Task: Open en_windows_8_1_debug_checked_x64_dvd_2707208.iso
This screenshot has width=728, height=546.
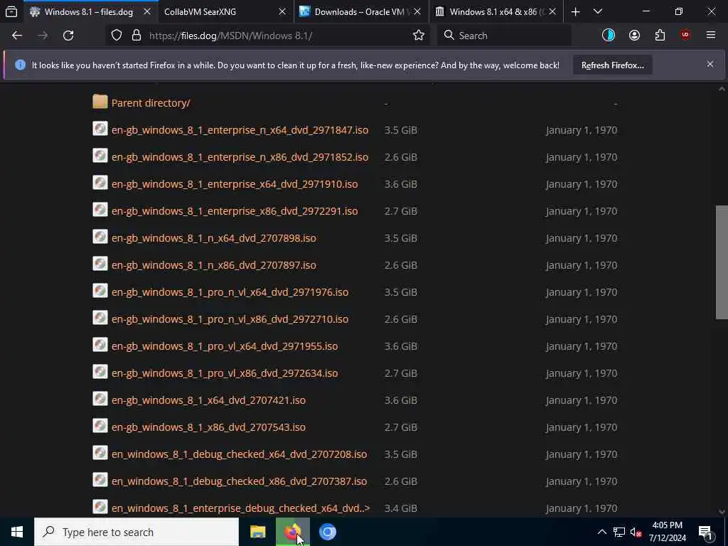Action: click(x=239, y=454)
